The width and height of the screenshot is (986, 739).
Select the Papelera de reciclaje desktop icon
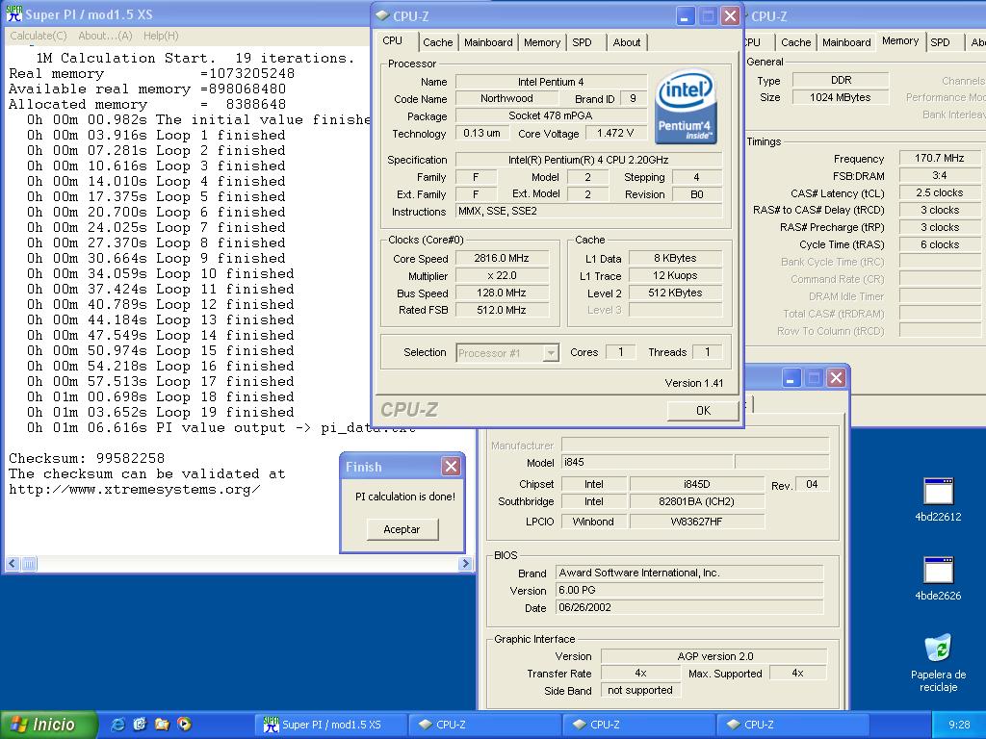pyautogui.click(x=938, y=663)
